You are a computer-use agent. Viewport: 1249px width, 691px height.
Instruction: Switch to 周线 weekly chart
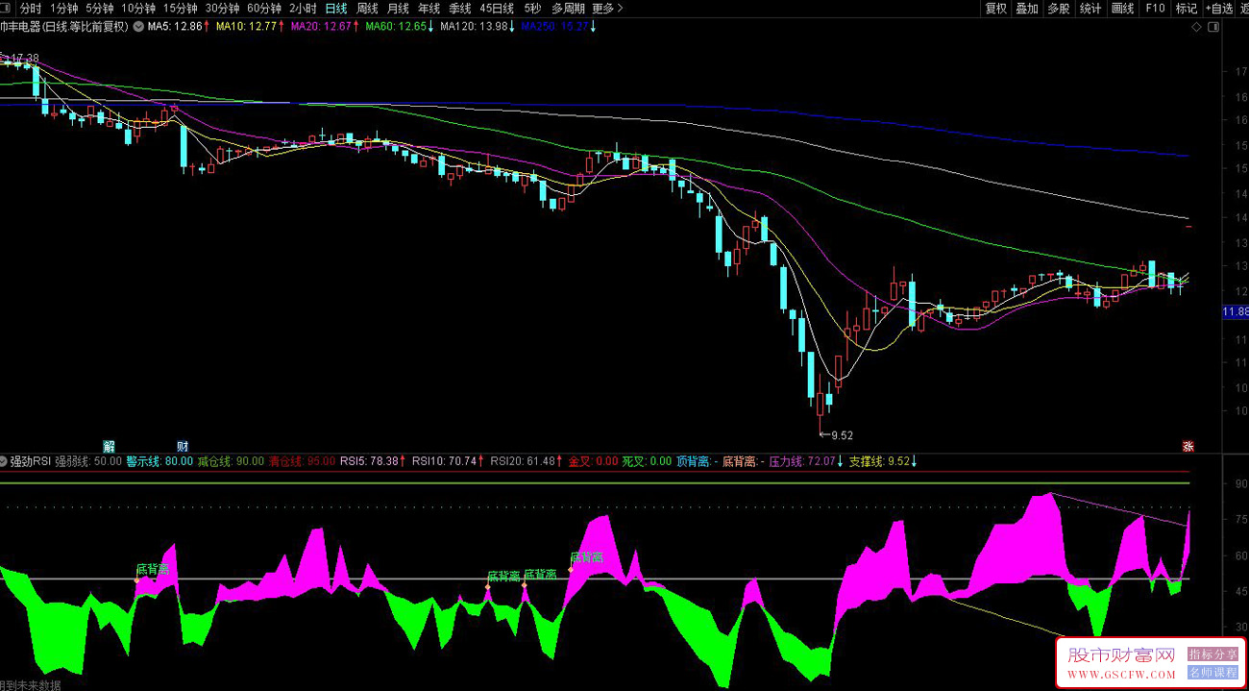pyautogui.click(x=367, y=8)
